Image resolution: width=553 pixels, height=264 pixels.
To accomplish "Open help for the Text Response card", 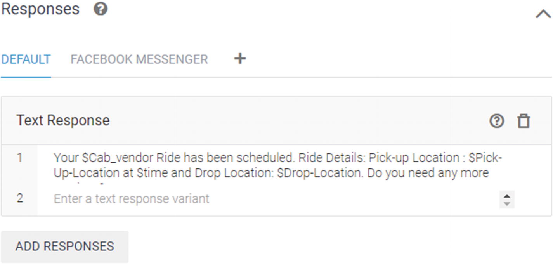I will (x=497, y=121).
